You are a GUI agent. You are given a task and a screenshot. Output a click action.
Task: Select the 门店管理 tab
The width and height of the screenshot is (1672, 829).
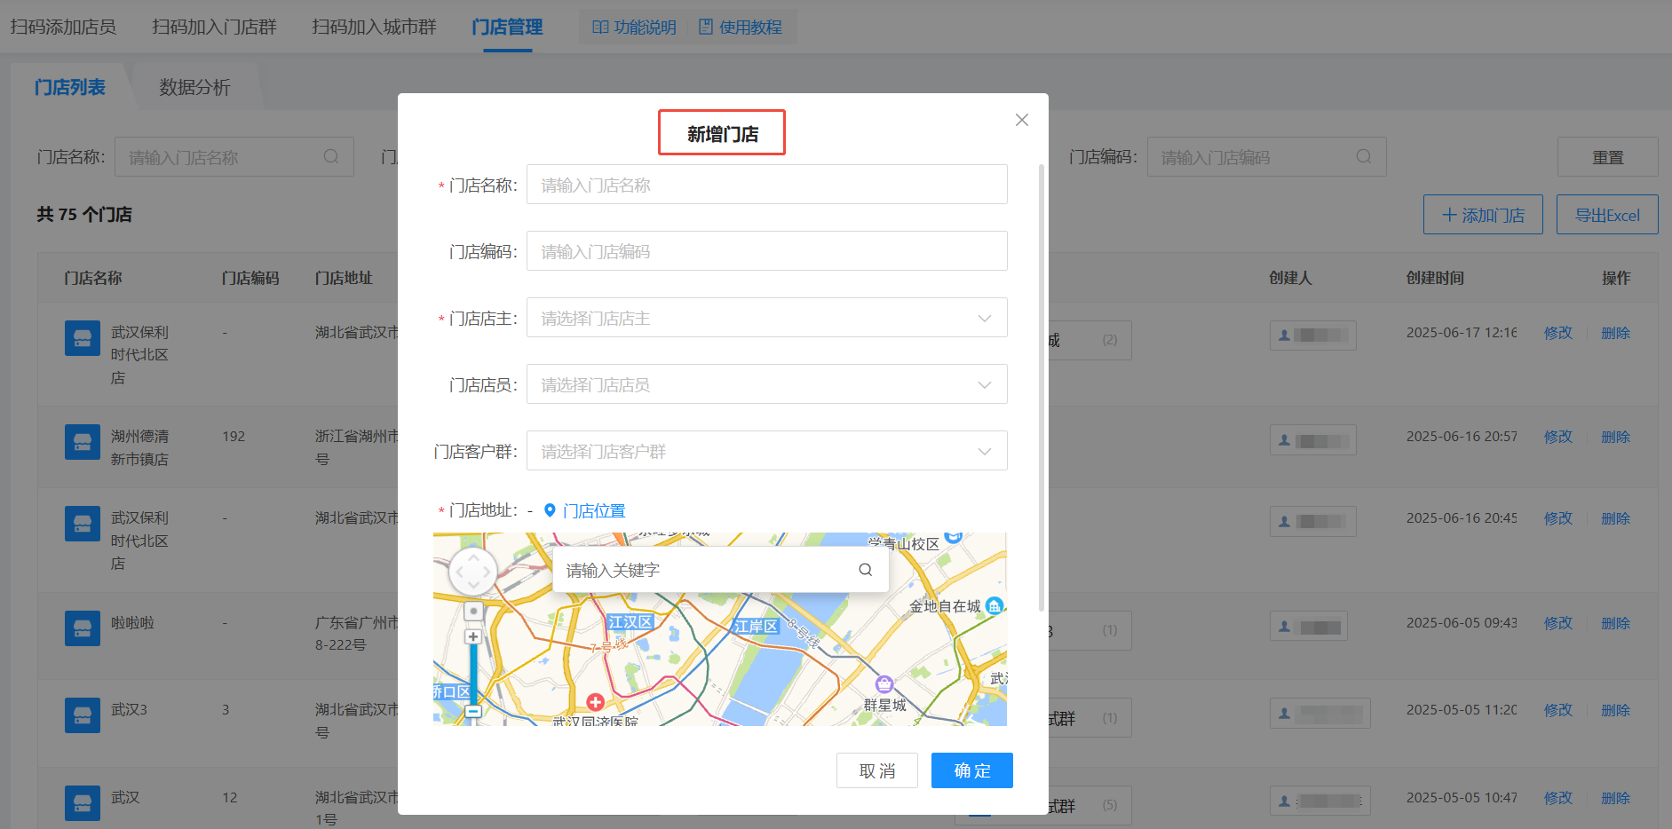click(x=507, y=27)
